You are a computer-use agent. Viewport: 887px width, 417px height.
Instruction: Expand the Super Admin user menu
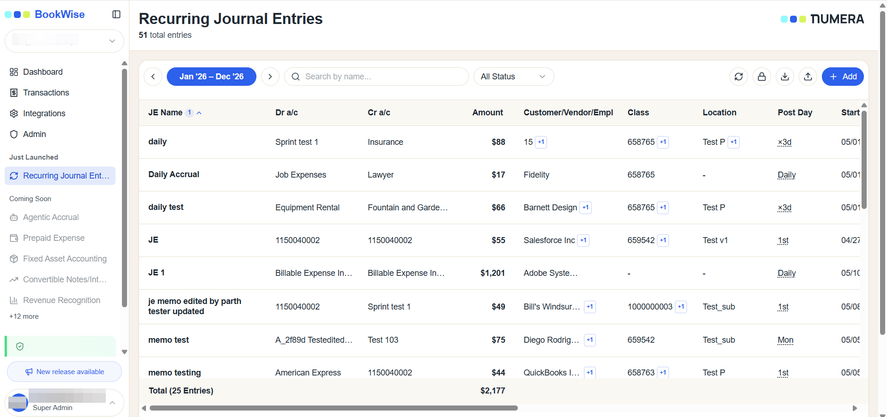click(x=64, y=403)
